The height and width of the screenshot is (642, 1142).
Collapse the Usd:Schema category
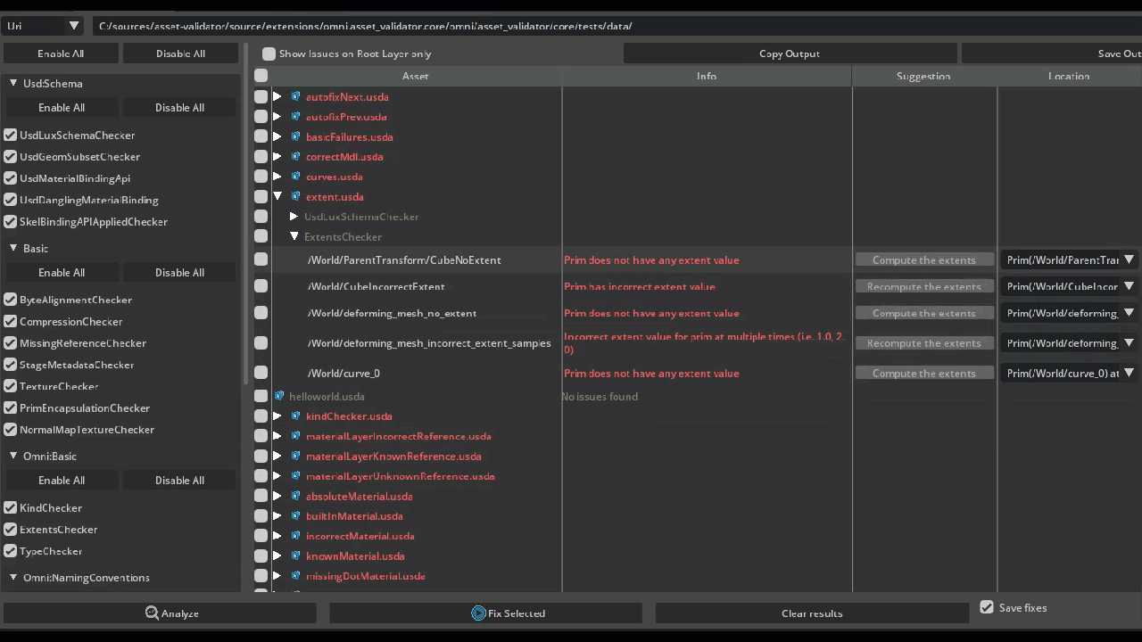pos(13,84)
